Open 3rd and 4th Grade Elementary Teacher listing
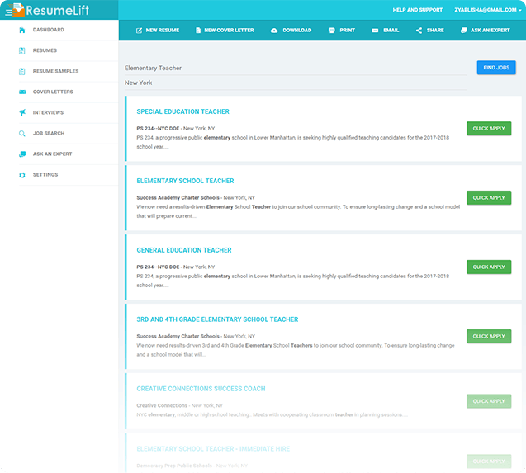Image resolution: width=526 pixels, height=473 pixels. click(x=217, y=319)
